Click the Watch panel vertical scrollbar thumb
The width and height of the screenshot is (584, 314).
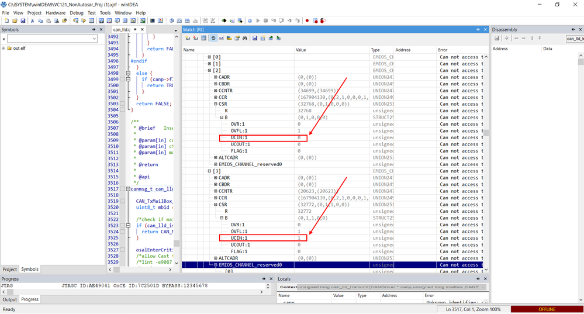pyautogui.click(x=485, y=133)
